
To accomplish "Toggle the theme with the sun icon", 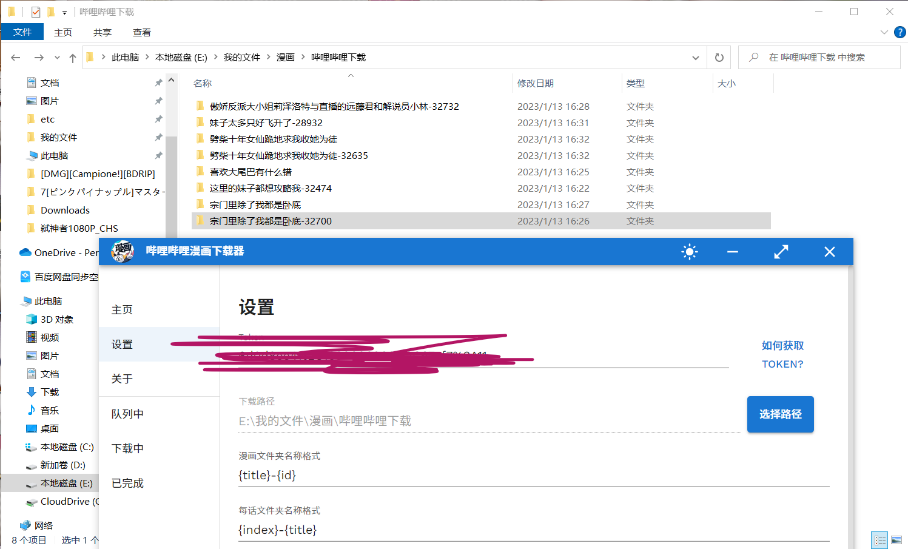I will tap(689, 251).
